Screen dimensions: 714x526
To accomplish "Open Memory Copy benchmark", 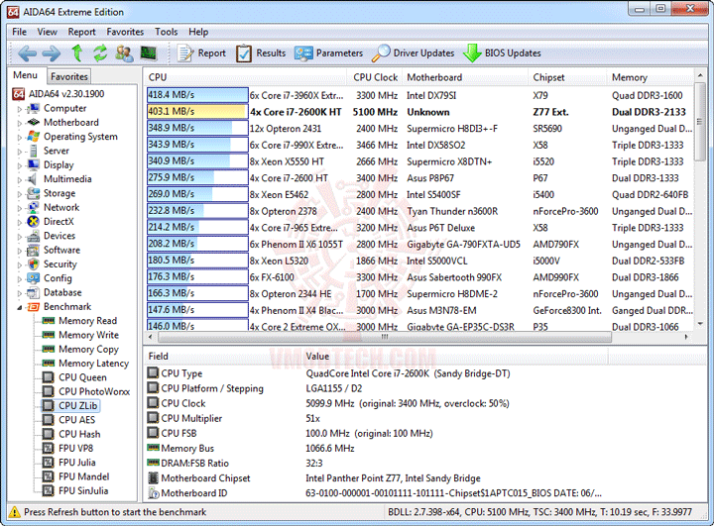I will (88, 349).
